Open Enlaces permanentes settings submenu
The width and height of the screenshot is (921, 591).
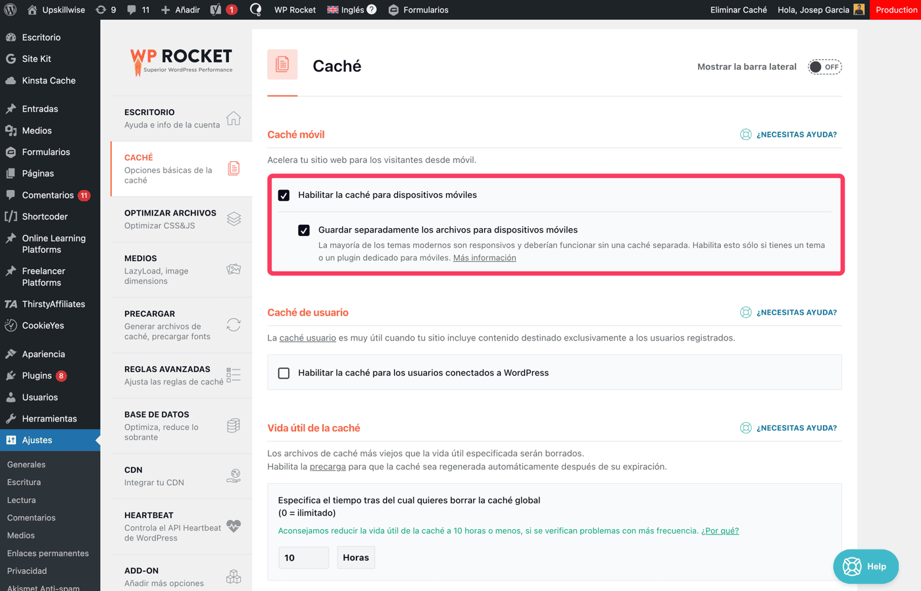[48, 554]
